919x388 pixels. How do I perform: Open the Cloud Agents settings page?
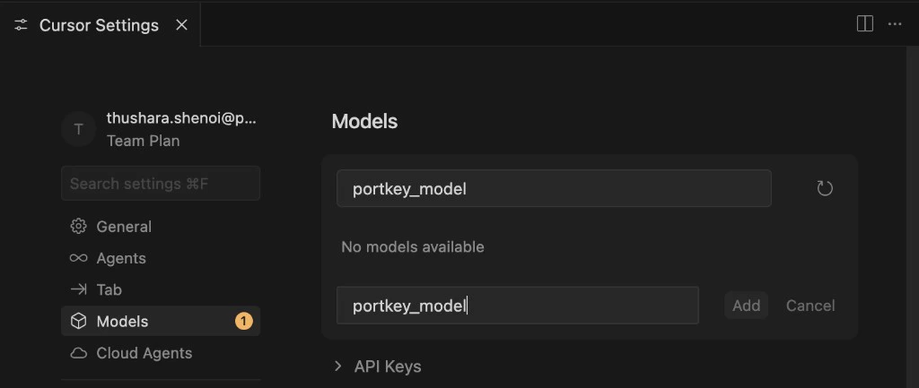pos(144,353)
